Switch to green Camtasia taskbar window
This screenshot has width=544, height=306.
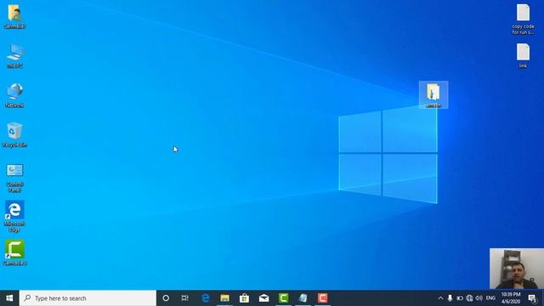point(283,298)
